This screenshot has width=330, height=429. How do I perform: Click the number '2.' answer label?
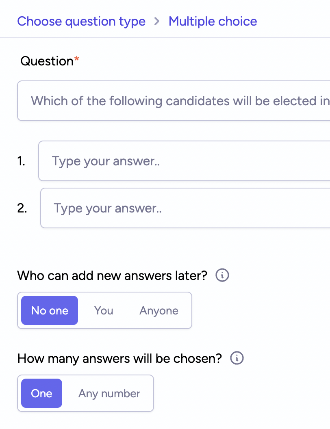click(x=22, y=208)
